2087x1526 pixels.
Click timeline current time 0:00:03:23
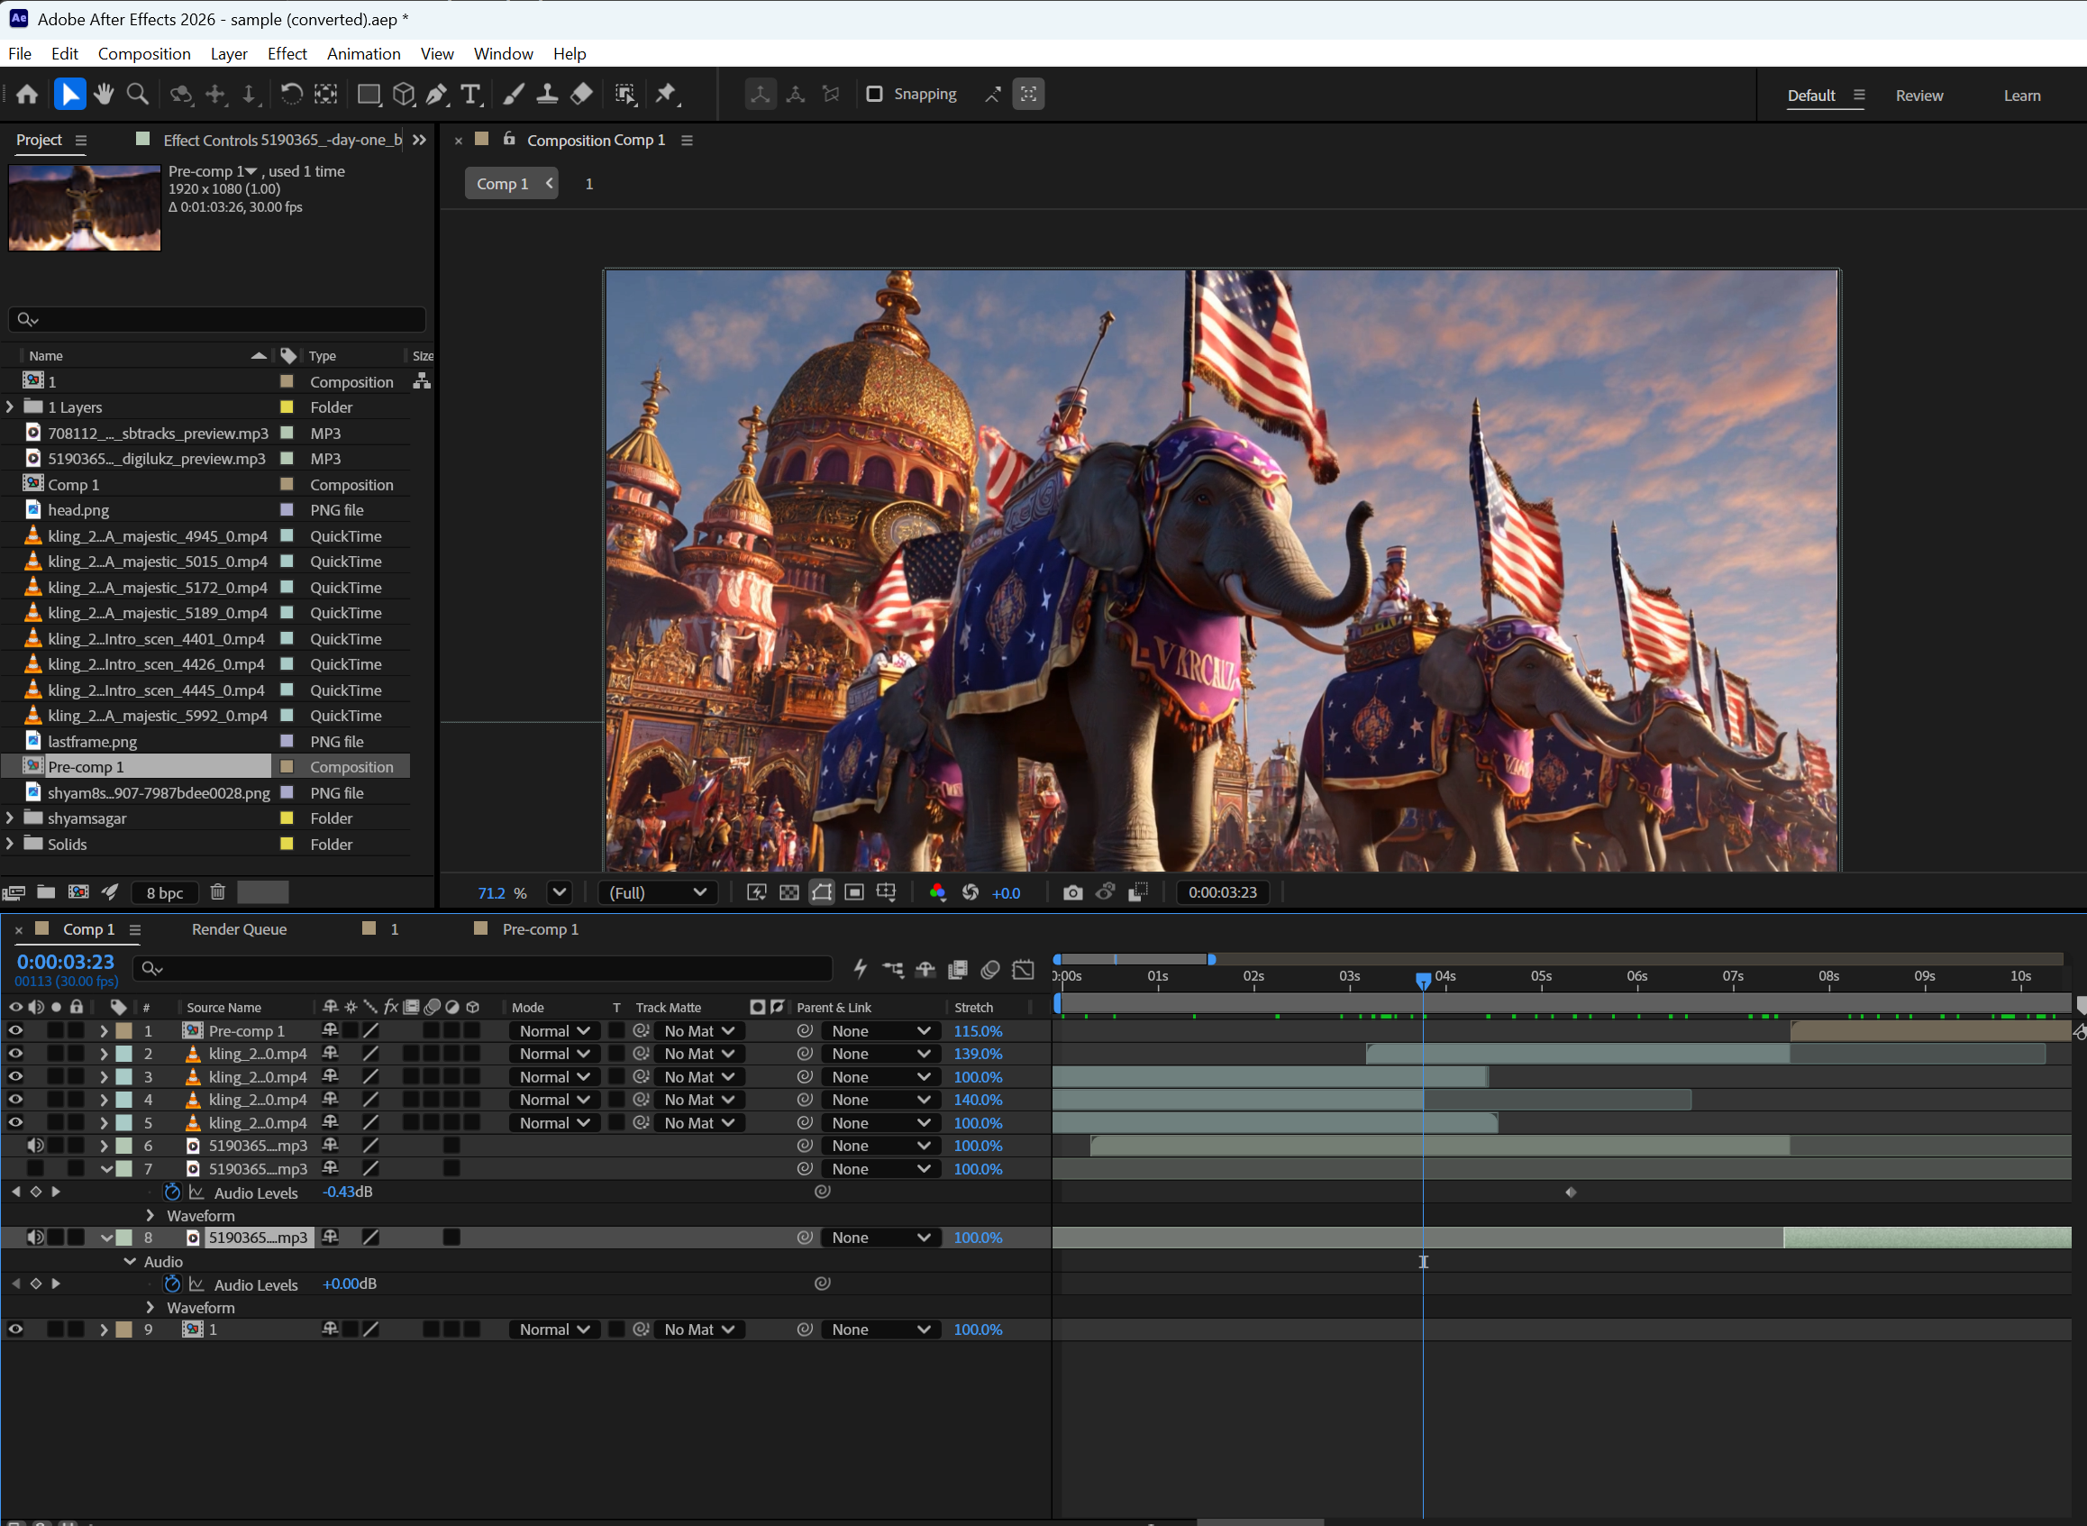[66, 963]
